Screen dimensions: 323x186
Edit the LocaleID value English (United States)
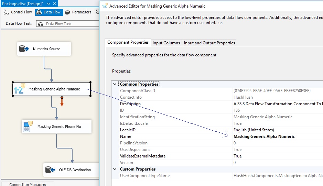(254, 130)
